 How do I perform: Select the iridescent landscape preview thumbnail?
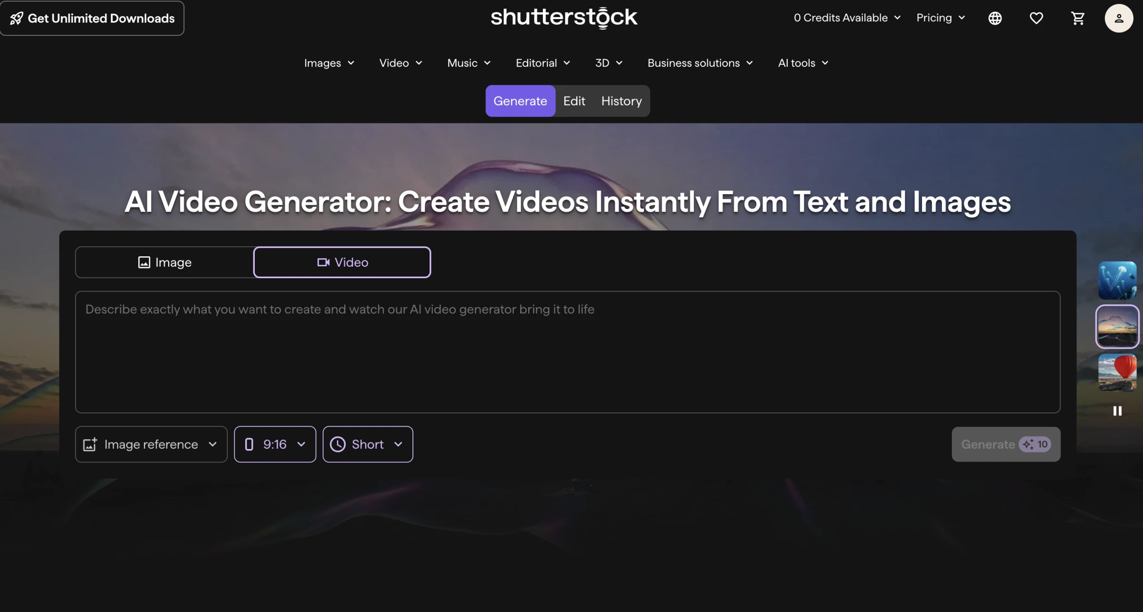(1117, 326)
